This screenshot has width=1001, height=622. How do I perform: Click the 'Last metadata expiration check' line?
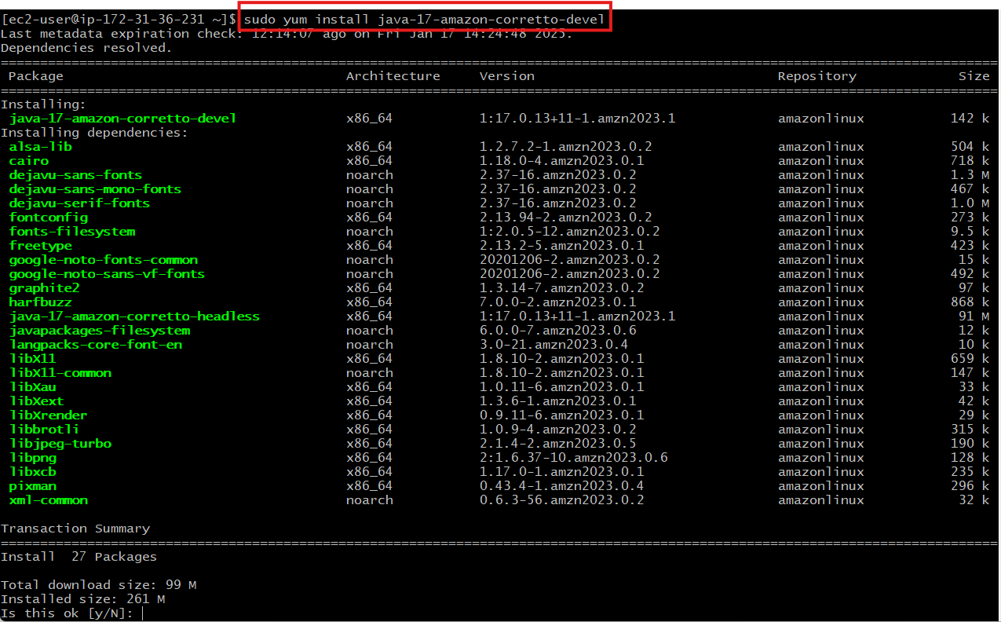[x=287, y=34]
